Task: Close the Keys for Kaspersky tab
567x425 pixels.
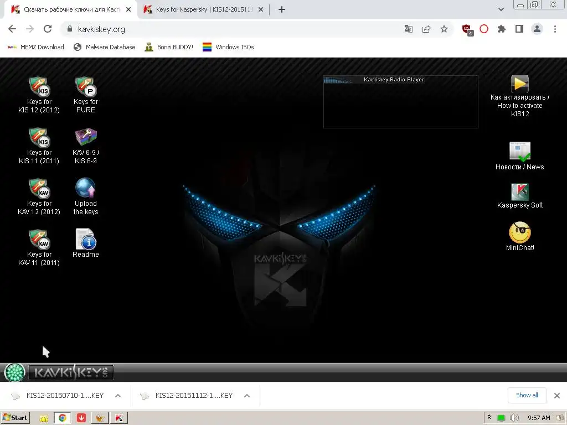Action: [261, 9]
